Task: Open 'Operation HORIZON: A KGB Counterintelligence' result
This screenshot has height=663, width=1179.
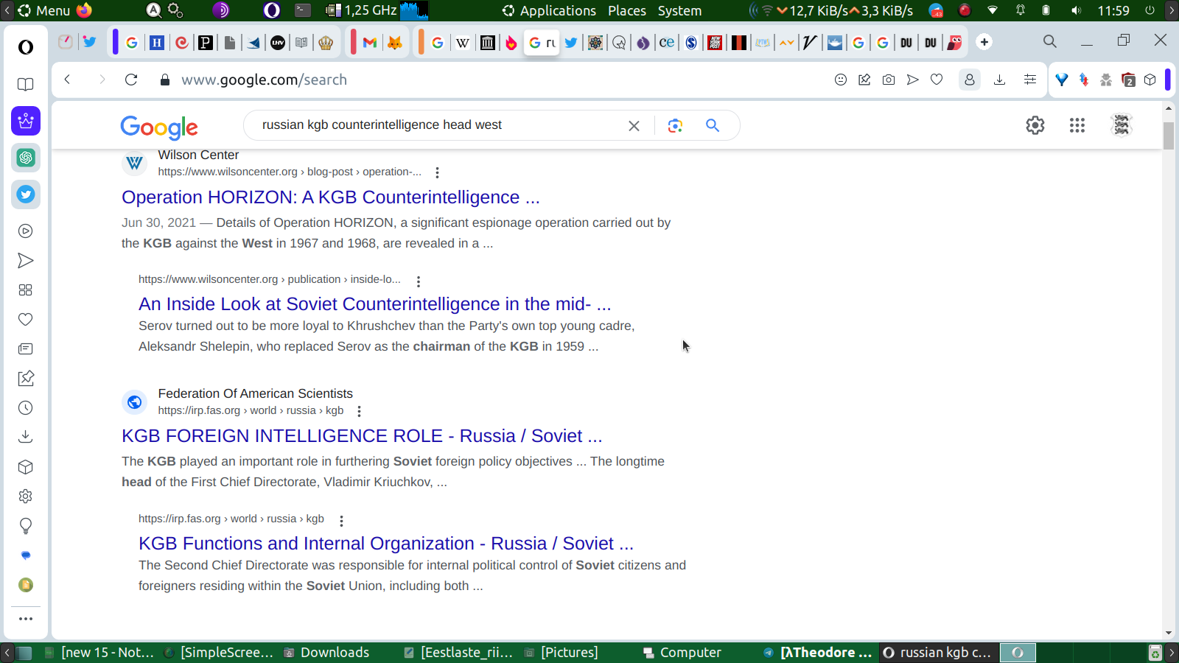Action: tap(331, 197)
